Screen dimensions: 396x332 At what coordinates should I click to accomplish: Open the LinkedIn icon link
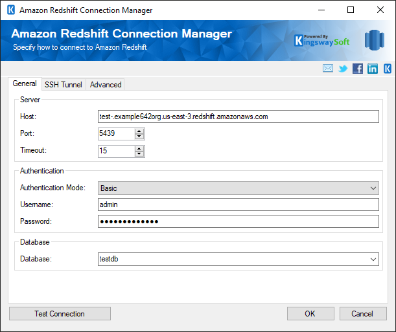tap(373, 69)
